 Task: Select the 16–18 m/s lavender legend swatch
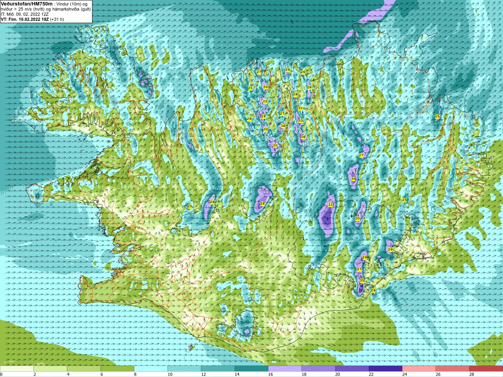point(285,369)
